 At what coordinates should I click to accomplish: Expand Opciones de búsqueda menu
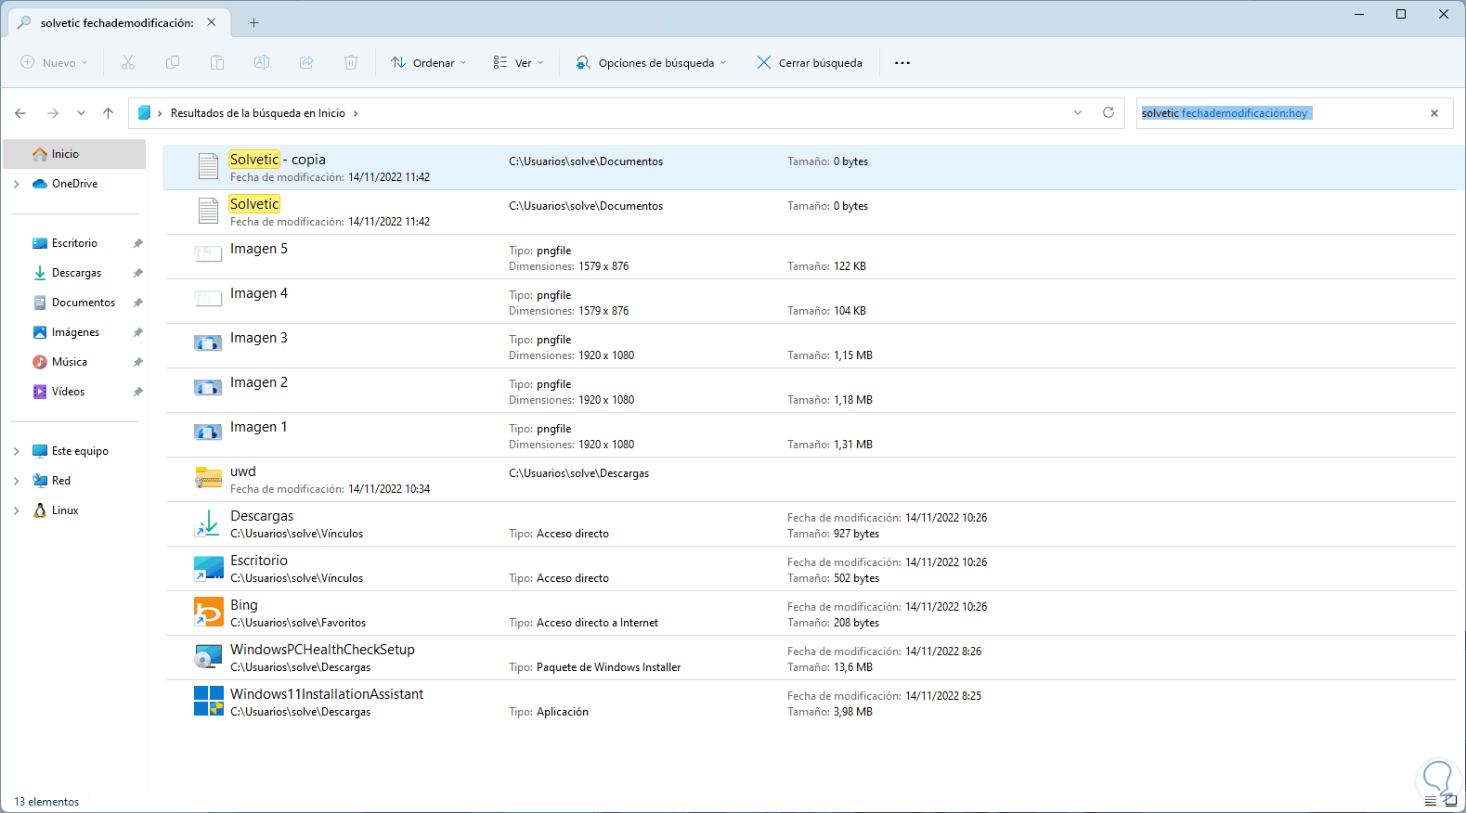651,62
